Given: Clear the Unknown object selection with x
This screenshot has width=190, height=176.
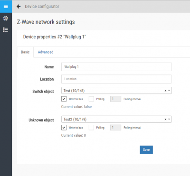Looking at the screenshot, I should 165,119.
